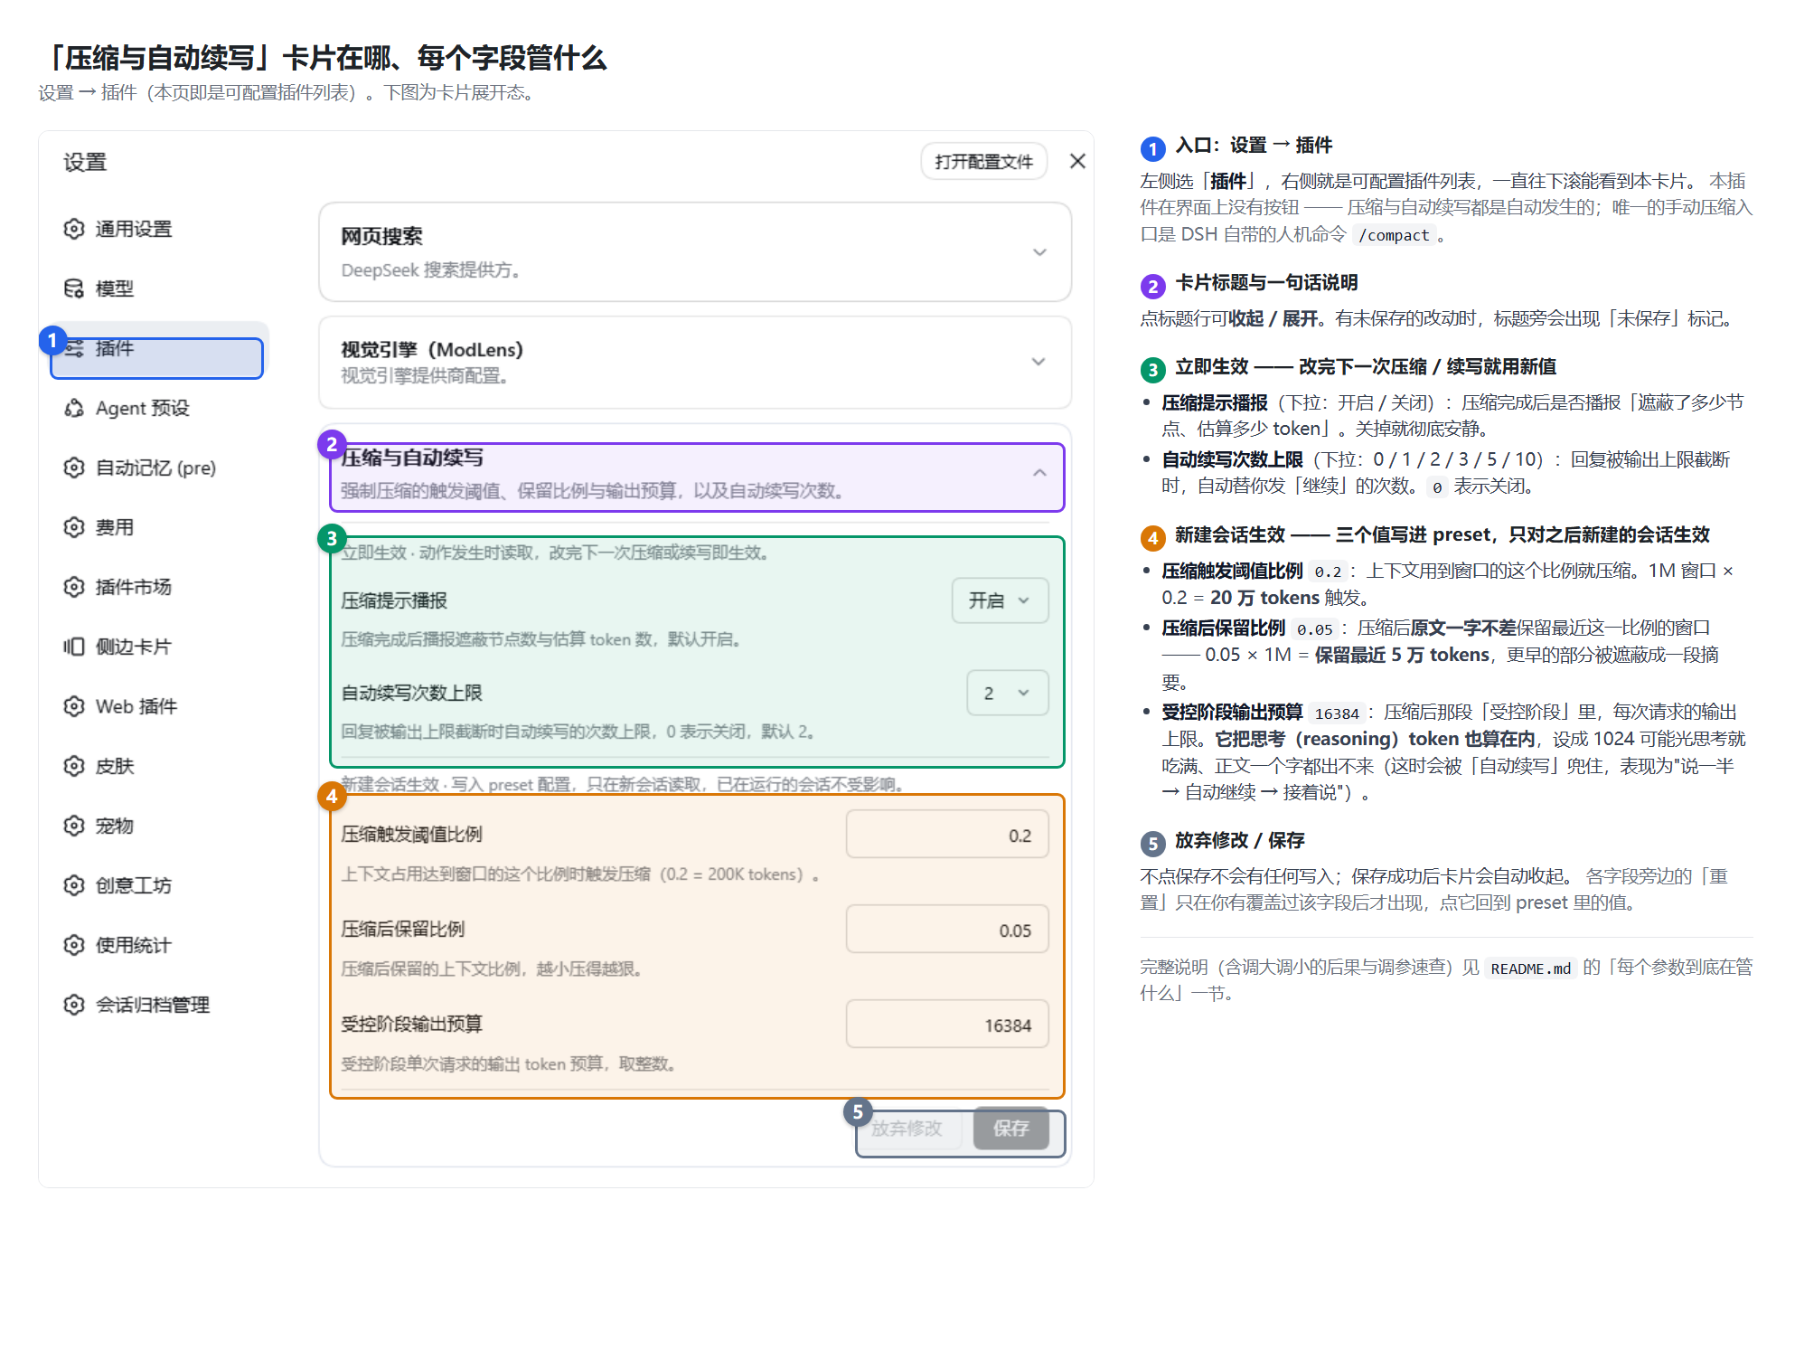This screenshot has width=1795, height=1370.
Task: Click the sliders icon beside 插件
Action: click(74, 348)
